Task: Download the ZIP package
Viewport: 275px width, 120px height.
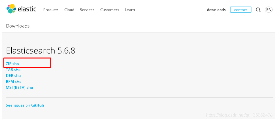Action: click(x=9, y=64)
